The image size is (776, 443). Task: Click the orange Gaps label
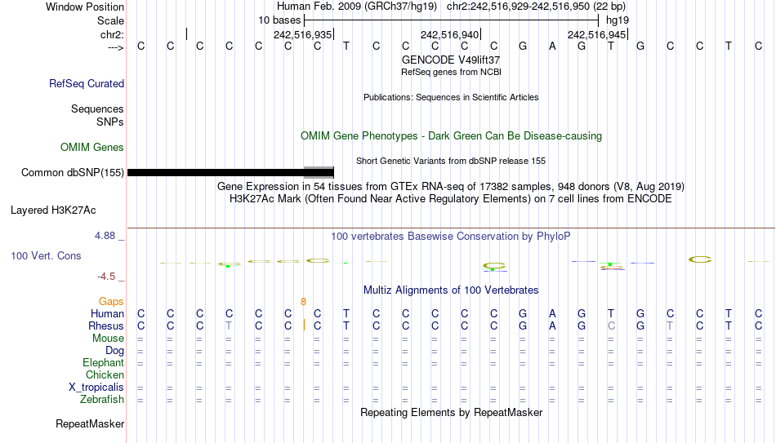[111, 302]
